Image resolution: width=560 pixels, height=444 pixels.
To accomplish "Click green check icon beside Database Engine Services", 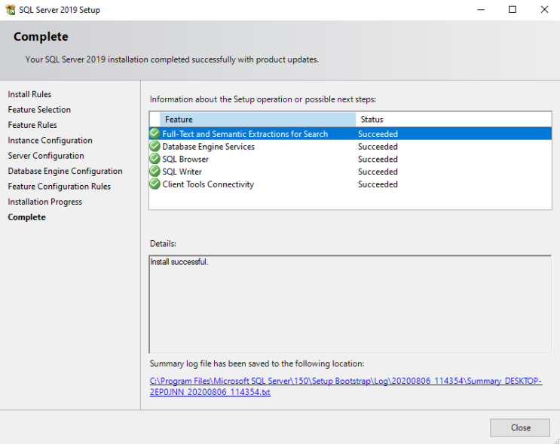I will 155,146.
